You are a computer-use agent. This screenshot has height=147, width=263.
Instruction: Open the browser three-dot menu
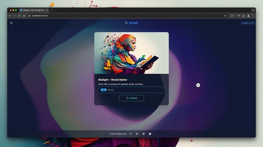(253, 16)
